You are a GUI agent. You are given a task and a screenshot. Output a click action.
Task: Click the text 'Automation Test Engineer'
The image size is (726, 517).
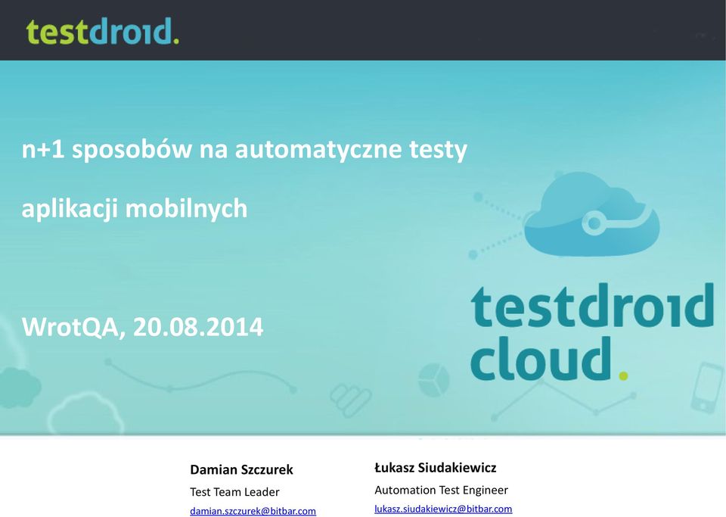click(x=441, y=490)
